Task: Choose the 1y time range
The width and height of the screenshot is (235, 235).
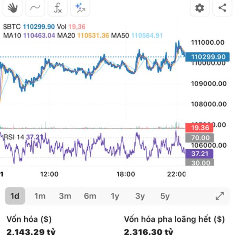Action: pyautogui.click(x=115, y=196)
